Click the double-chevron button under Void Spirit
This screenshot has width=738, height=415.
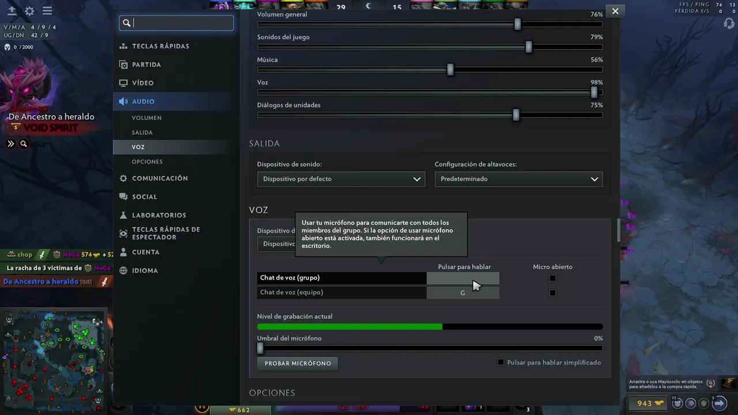[10, 144]
